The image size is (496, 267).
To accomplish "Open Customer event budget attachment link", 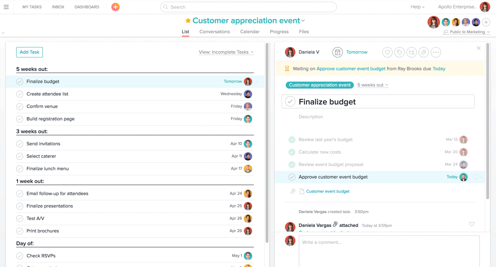I will [328, 191].
